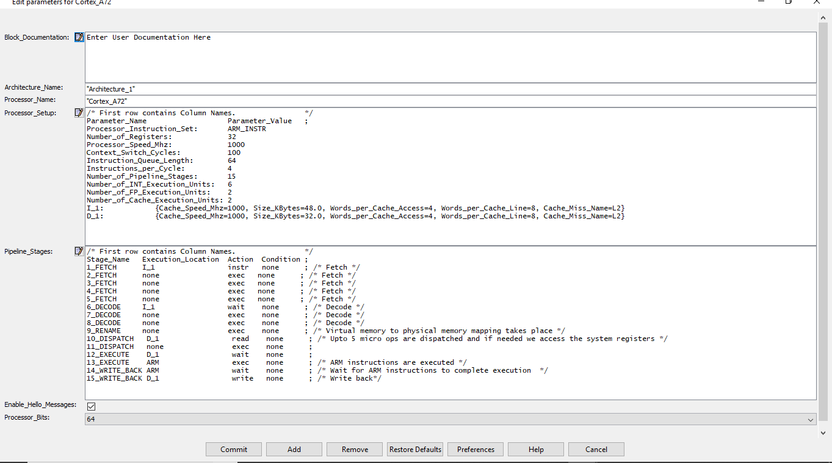Viewport: 832px width, 463px height.
Task: Click the Remove button
Action: (355, 450)
